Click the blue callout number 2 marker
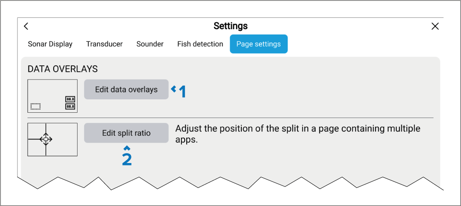 (x=127, y=159)
